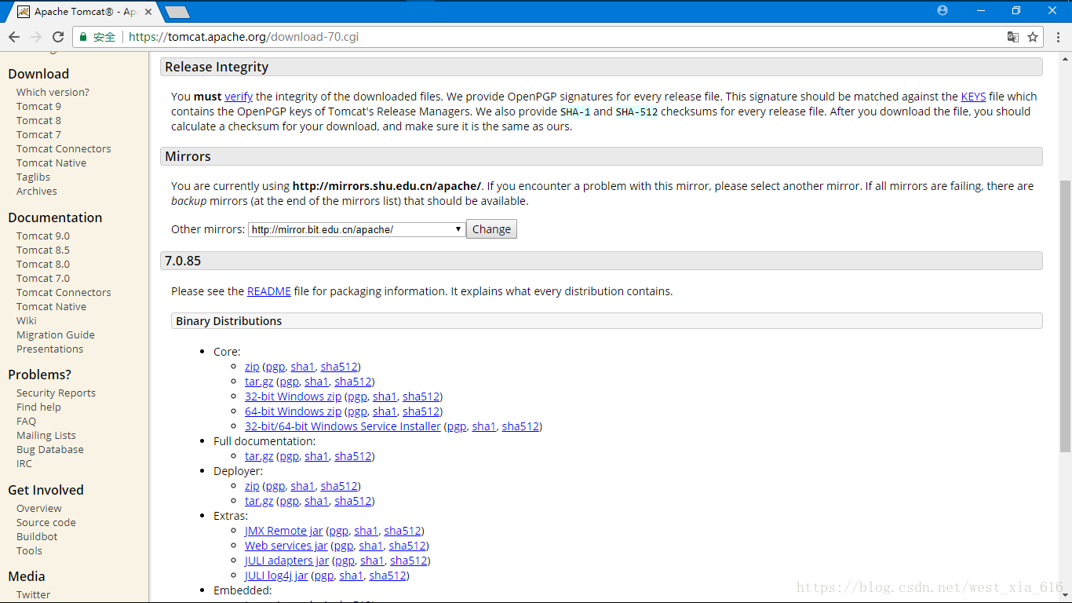1072x603 pixels.
Task: Download Core zip link
Action: (x=252, y=367)
